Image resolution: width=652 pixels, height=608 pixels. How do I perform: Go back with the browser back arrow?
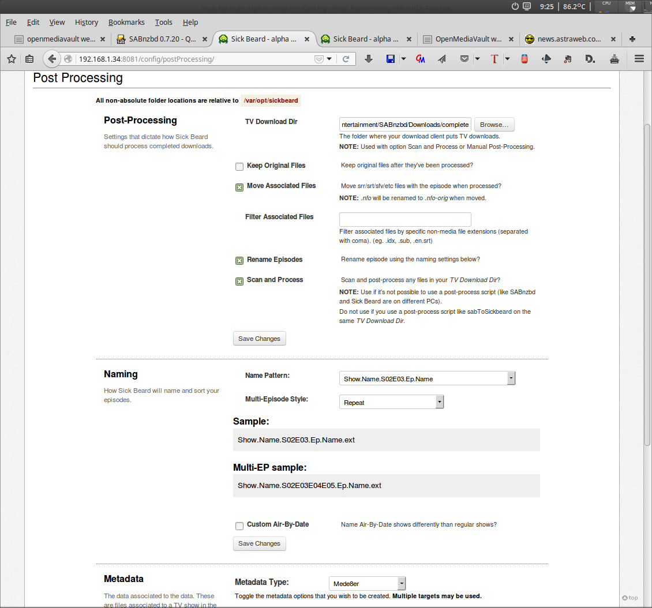52,59
